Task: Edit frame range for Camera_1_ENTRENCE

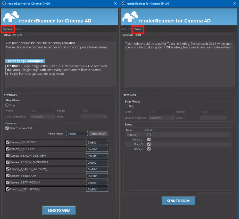Action: pos(97,142)
